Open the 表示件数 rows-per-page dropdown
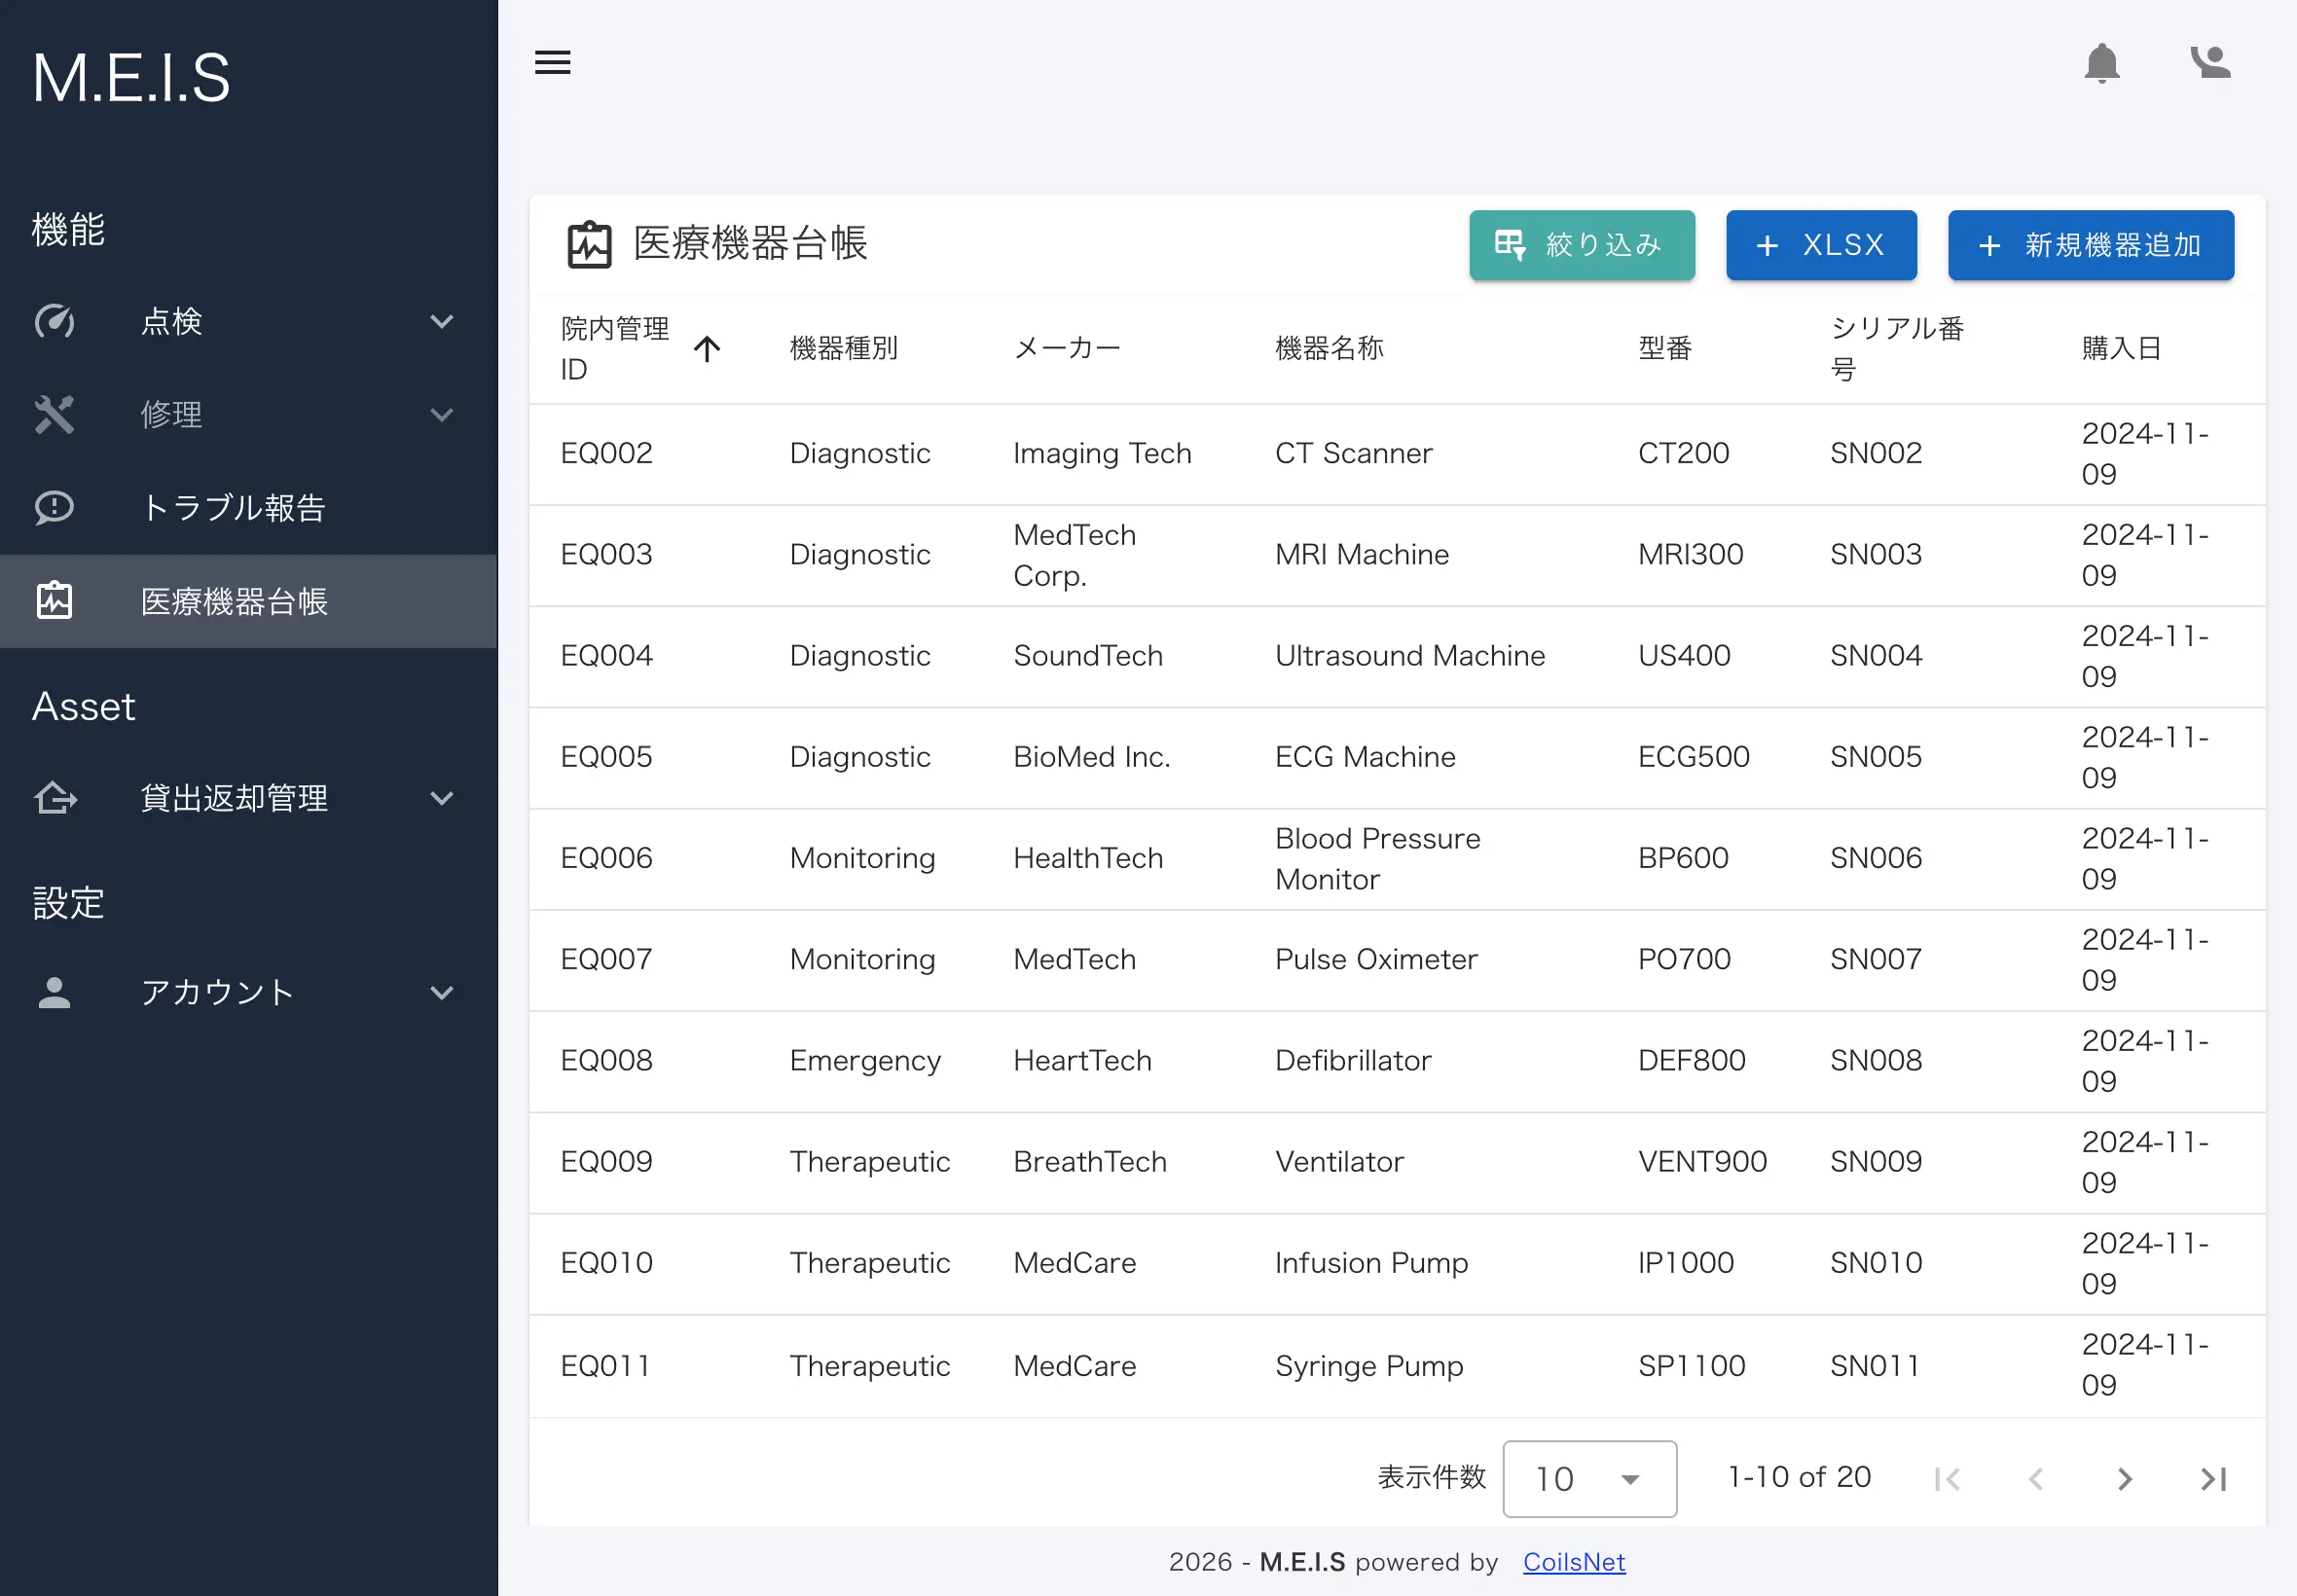The image size is (2297, 1596). 1589,1478
